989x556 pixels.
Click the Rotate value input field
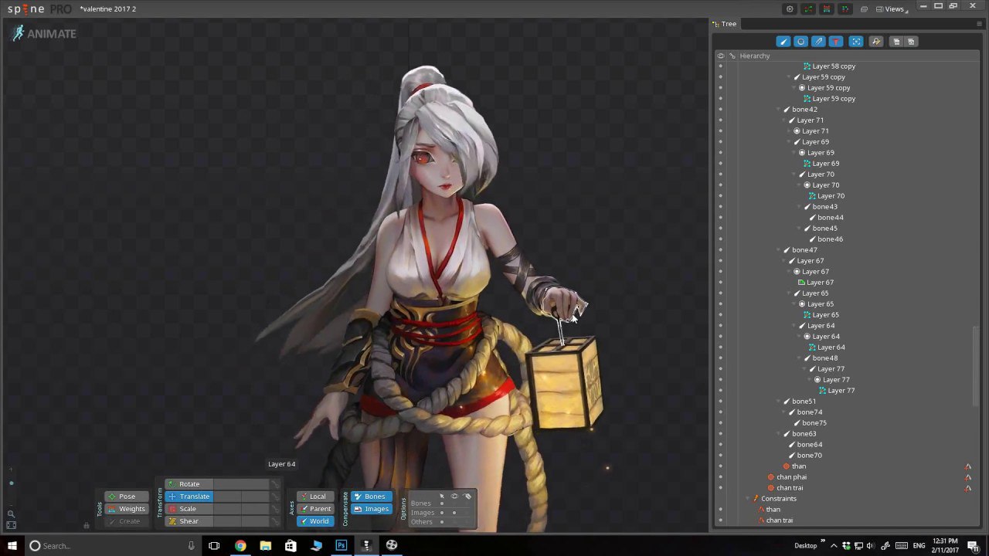click(240, 484)
